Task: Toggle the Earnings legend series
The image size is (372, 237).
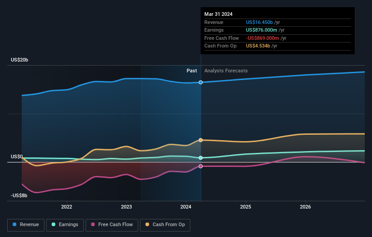Action: [65, 225]
